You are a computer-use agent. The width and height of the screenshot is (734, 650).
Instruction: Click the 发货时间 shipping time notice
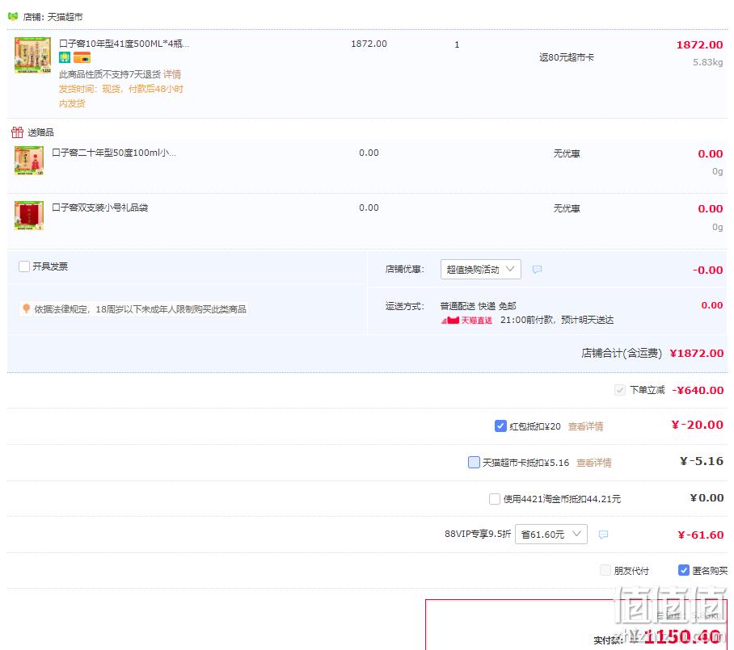(120, 96)
